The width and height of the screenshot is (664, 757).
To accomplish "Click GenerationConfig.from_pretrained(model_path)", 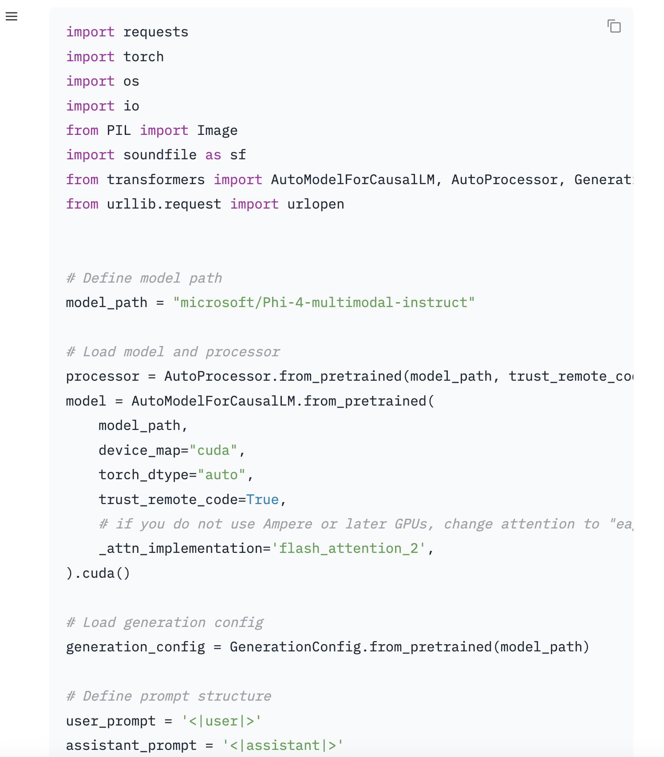I will [409, 647].
